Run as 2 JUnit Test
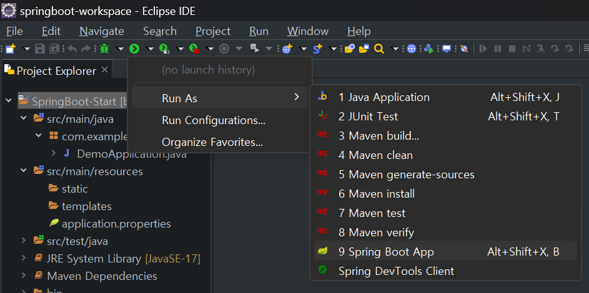The height and width of the screenshot is (293, 589). coord(445,117)
